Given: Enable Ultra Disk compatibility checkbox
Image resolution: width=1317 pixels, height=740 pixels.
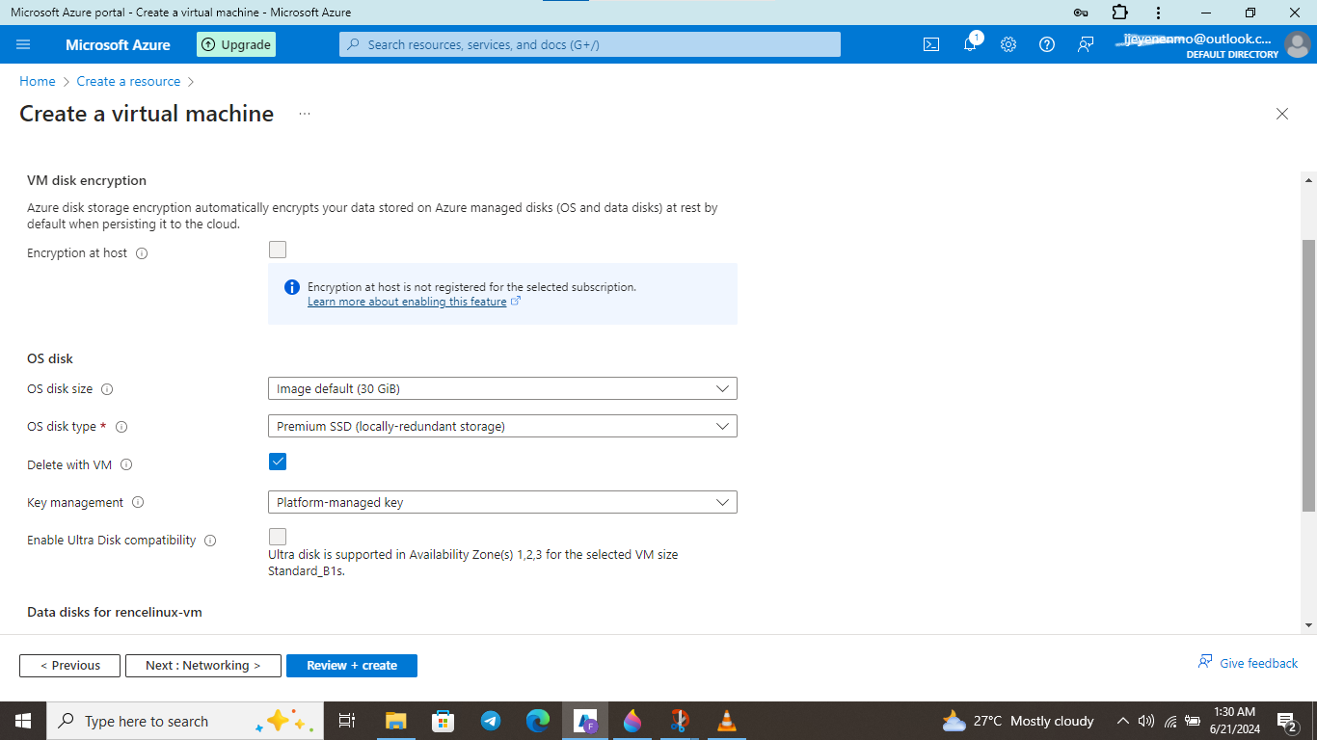Looking at the screenshot, I should pyautogui.click(x=278, y=537).
